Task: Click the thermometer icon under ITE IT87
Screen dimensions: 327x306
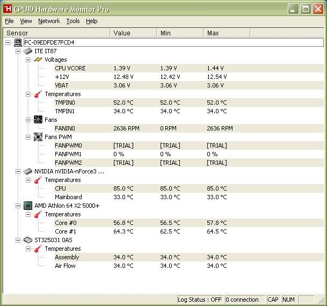Action: tap(38, 94)
